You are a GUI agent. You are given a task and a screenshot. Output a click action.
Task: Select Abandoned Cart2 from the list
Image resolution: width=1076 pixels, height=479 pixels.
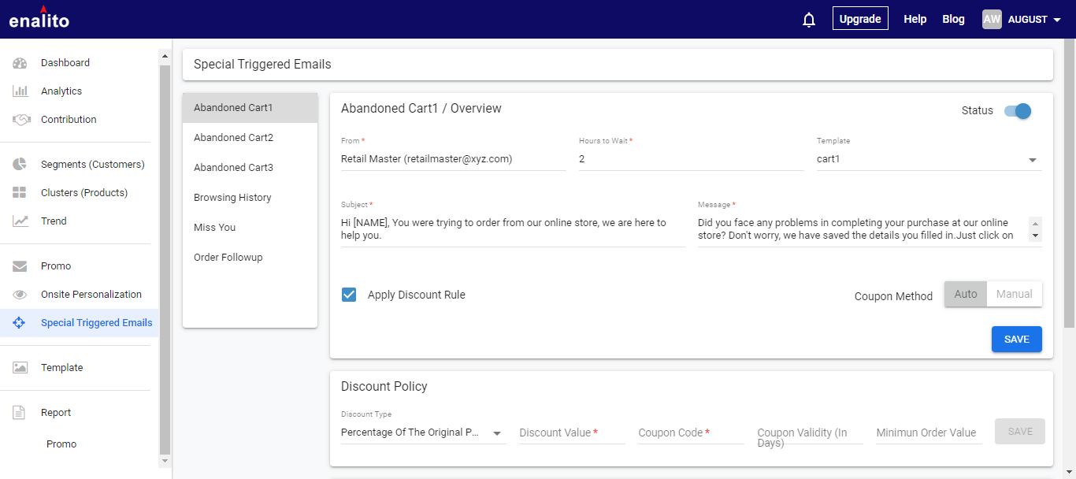pos(234,138)
